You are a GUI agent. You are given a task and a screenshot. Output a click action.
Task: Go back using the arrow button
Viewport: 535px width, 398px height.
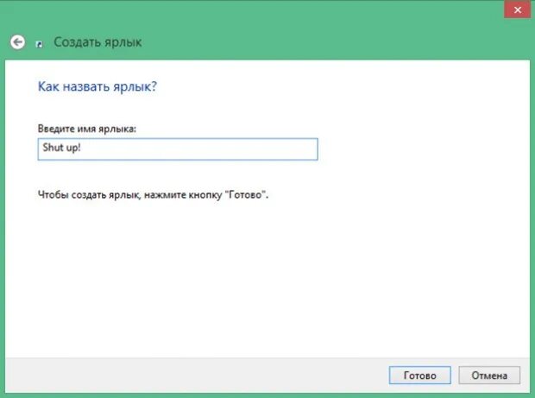(x=17, y=42)
